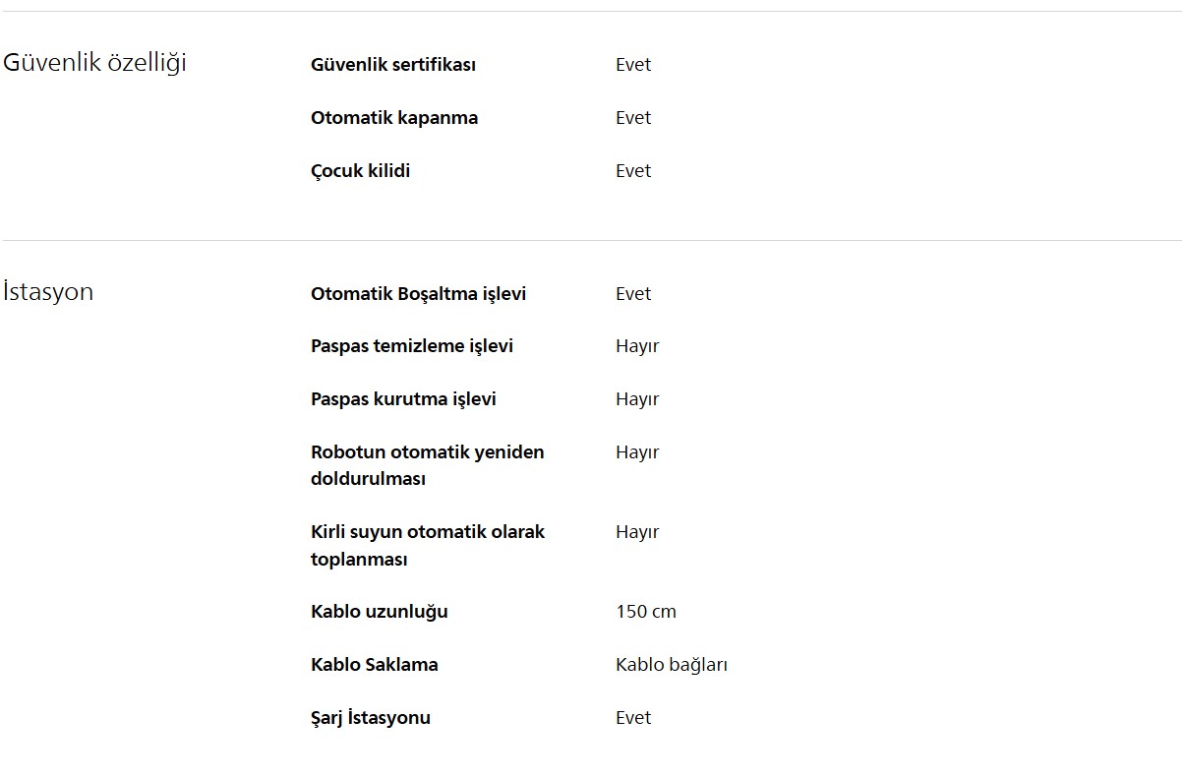Click the Güvenlik özelliği section heading
The image size is (1182, 779).
[94, 63]
